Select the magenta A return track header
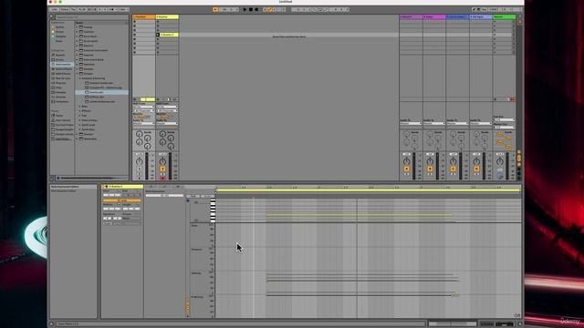The width and height of the screenshot is (584, 328). [x=411, y=17]
